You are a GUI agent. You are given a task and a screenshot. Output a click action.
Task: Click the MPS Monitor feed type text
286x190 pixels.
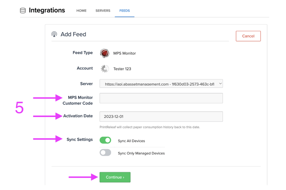coord(125,53)
